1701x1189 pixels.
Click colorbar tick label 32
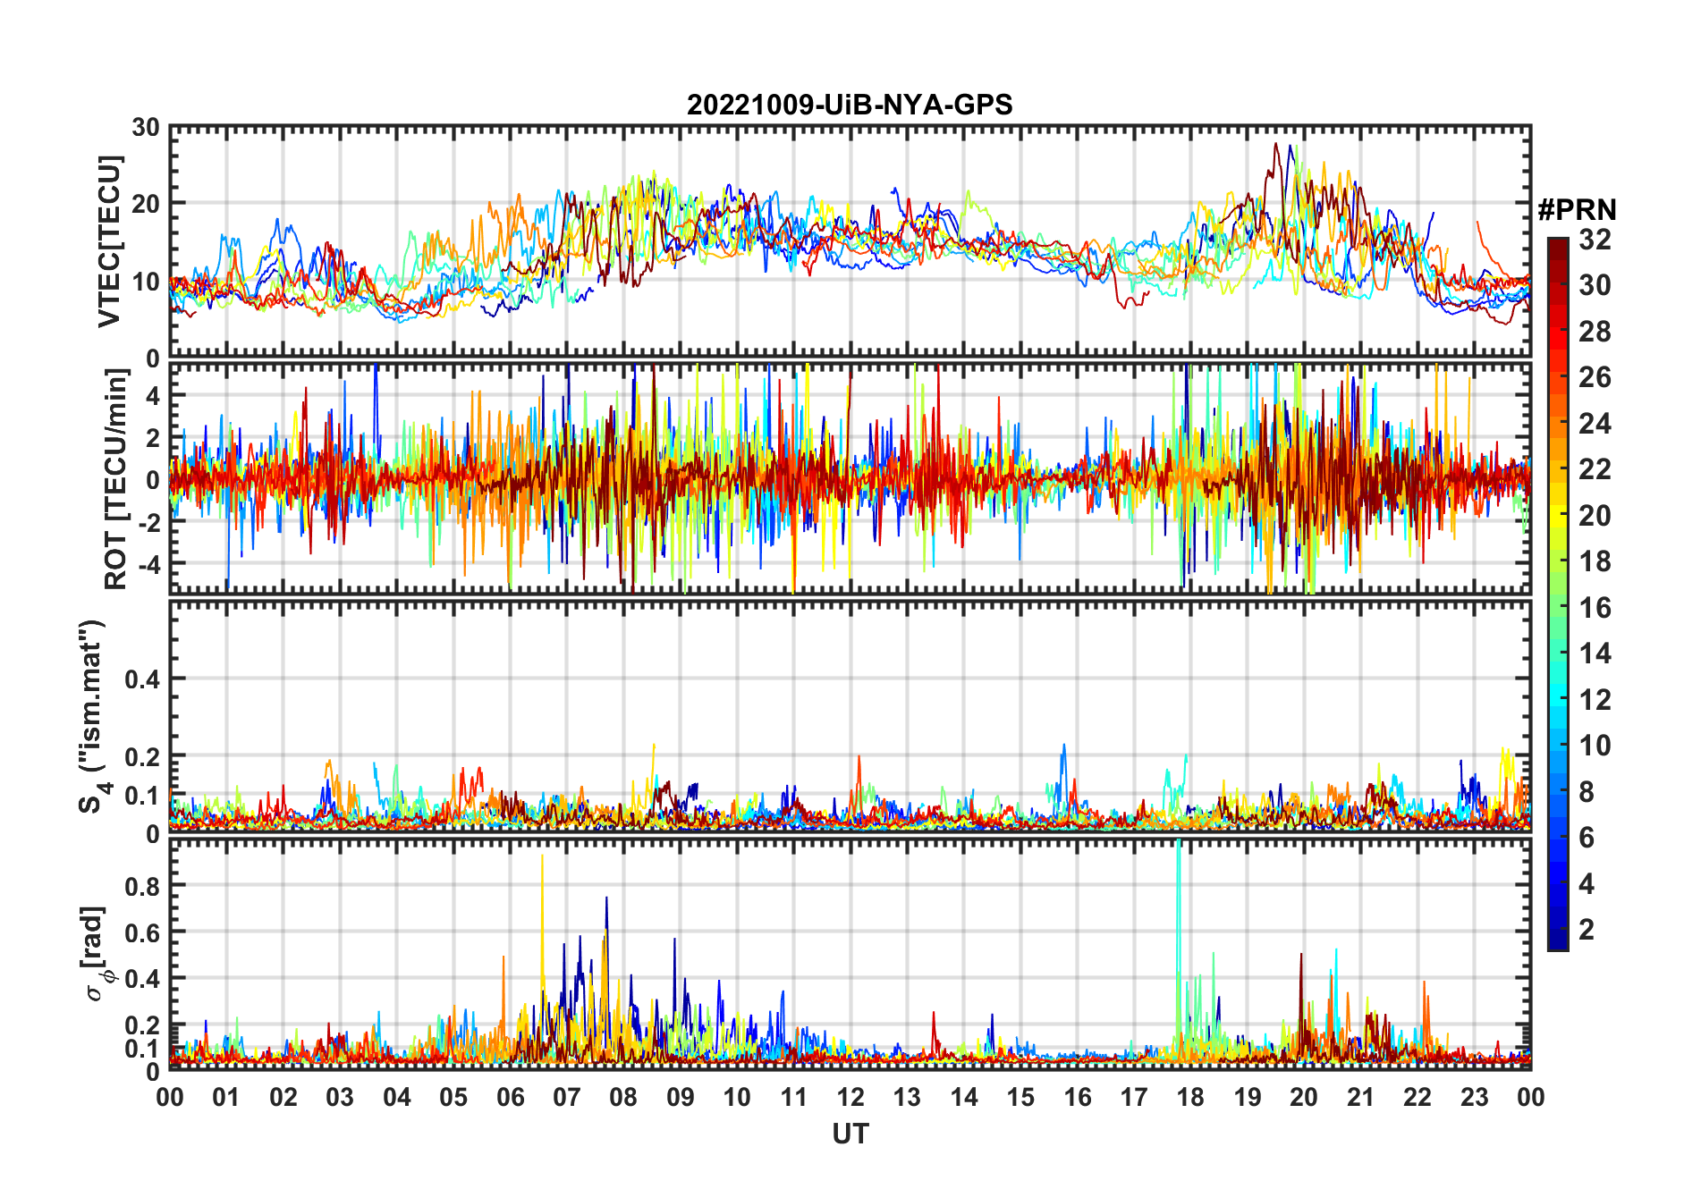point(1595,240)
